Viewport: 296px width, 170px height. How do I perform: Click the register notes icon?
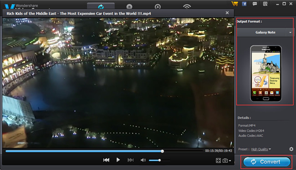pos(265,4)
